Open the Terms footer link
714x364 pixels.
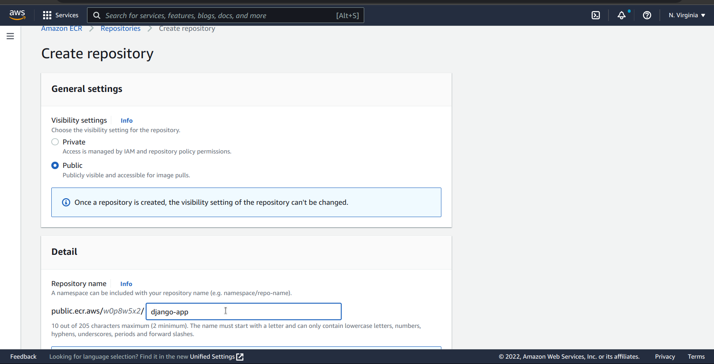(696, 357)
